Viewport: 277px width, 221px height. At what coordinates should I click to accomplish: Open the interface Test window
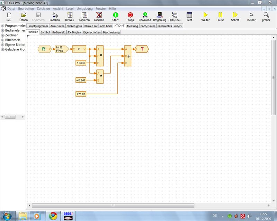pos(189,17)
